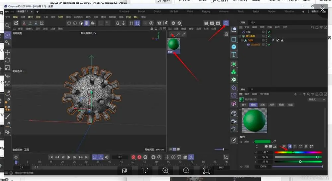Add a Cube primitive from the object palette
The width and height of the screenshot is (332, 181).
pyautogui.click(x=234, y=47)
